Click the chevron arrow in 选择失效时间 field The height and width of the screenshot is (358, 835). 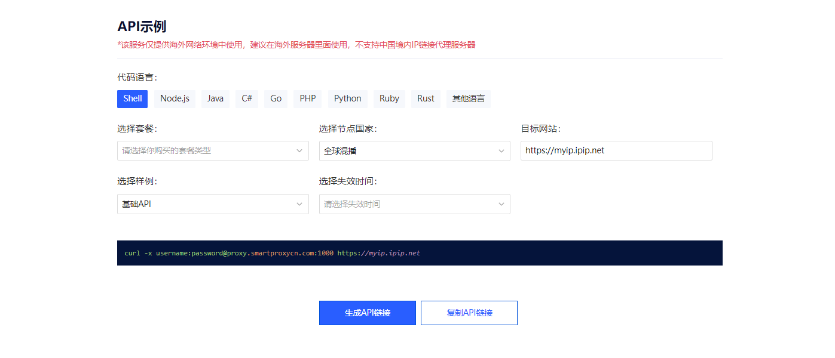coord(501,204)
